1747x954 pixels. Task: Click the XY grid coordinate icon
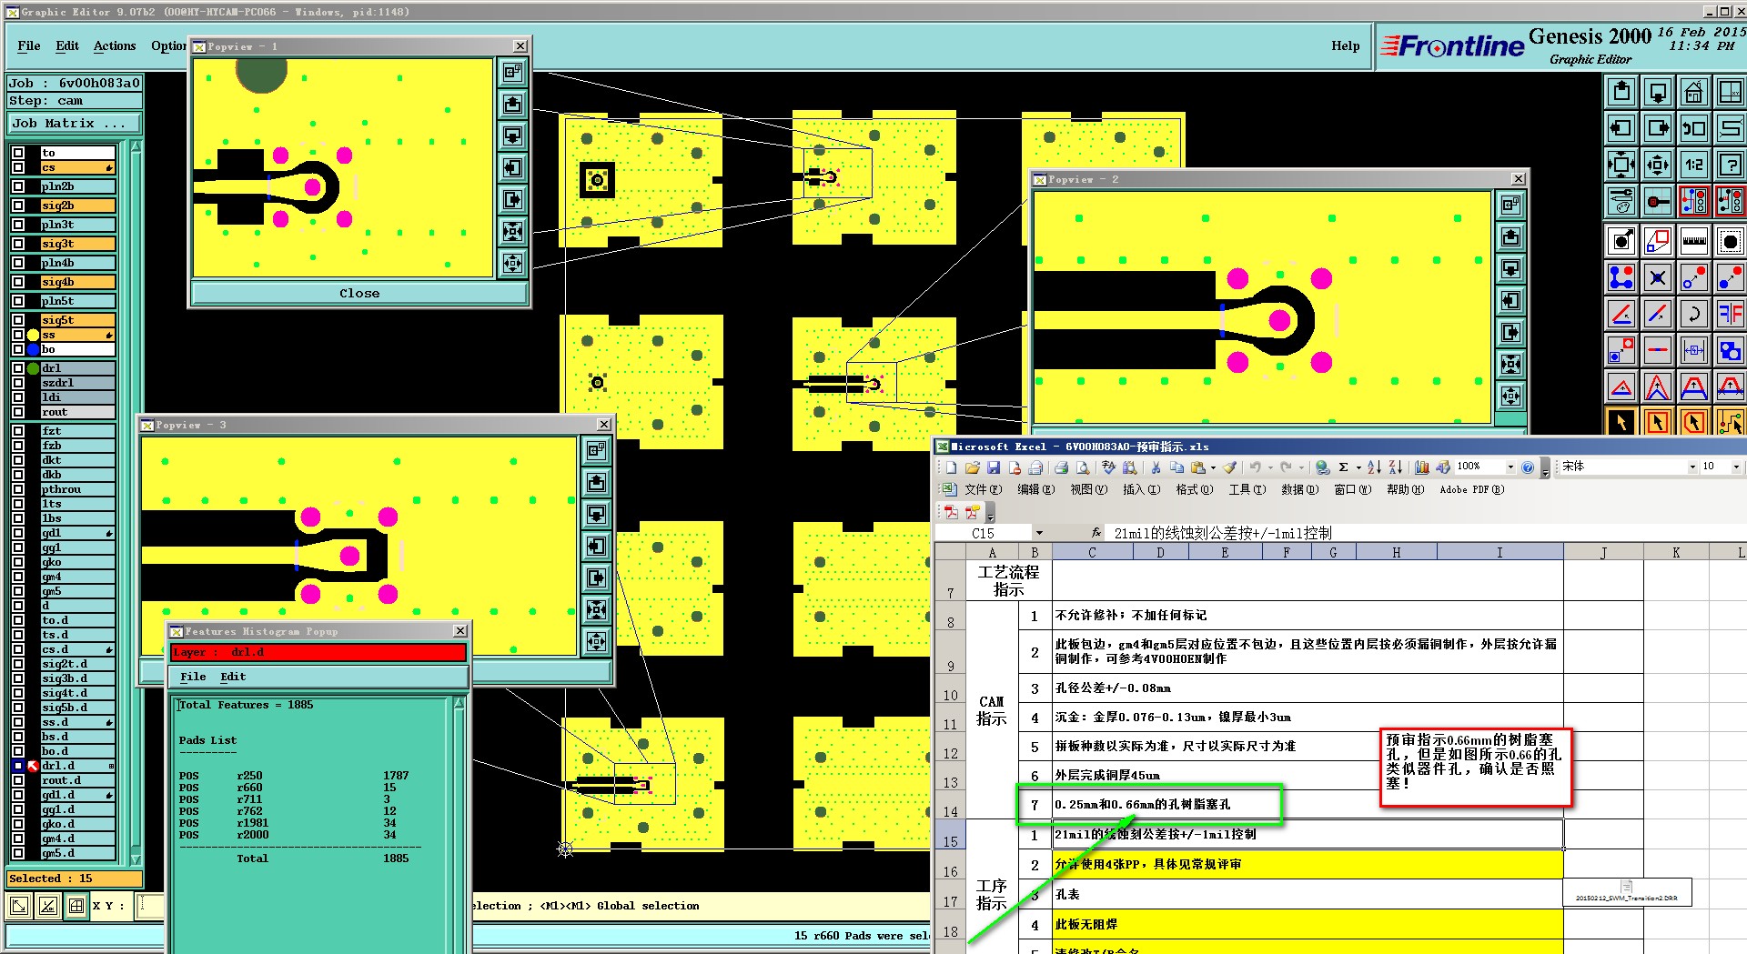1730,92
